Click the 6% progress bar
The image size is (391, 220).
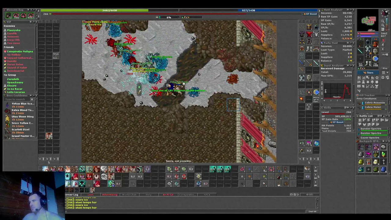169,17
